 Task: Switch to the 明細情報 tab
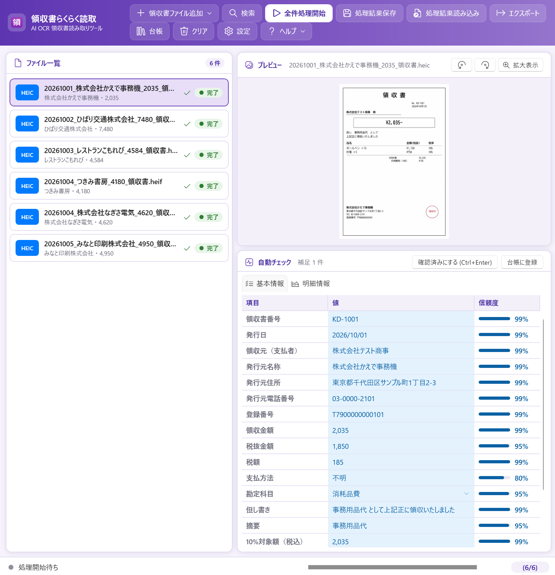pyautogui.click(x=311, y=283)
